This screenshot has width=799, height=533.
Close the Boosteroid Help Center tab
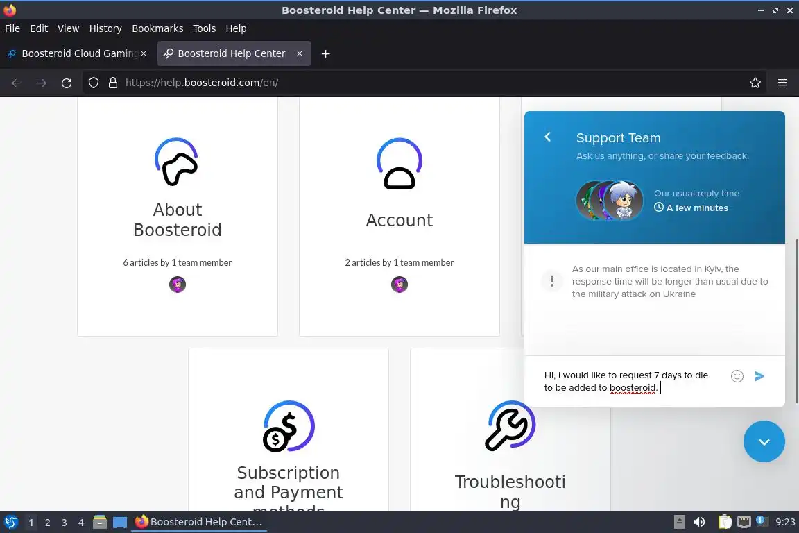click(300, 53)
